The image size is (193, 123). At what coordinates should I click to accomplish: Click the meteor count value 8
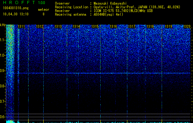pyautogui.click(x=44, y=14)
